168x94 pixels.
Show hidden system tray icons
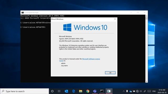coord(124,91)
